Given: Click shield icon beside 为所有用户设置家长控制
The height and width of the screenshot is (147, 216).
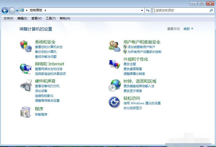Looking at the screenshot, I should point(125,52).
